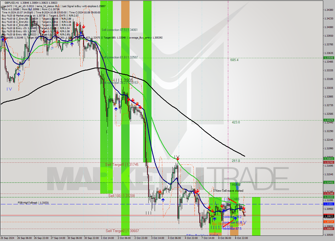Click the 'Buy %10 @ C_Entry38' line

36,19
